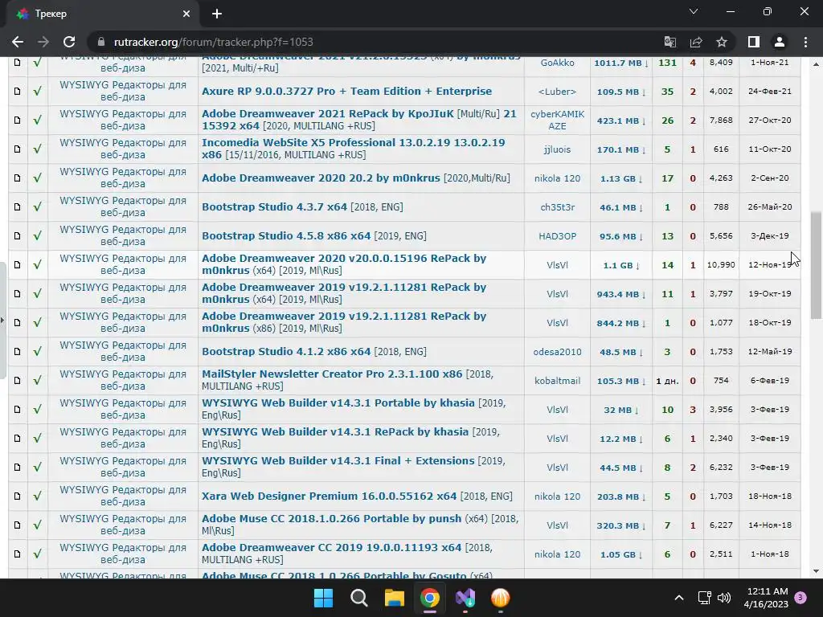The image size is (823, 617).
Task: Click the scrollbar down arrow
Action: 817,571
